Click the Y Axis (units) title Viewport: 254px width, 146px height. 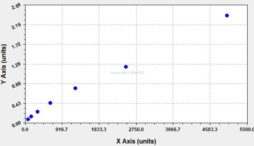pyautogui.click(x=3, y=64)
